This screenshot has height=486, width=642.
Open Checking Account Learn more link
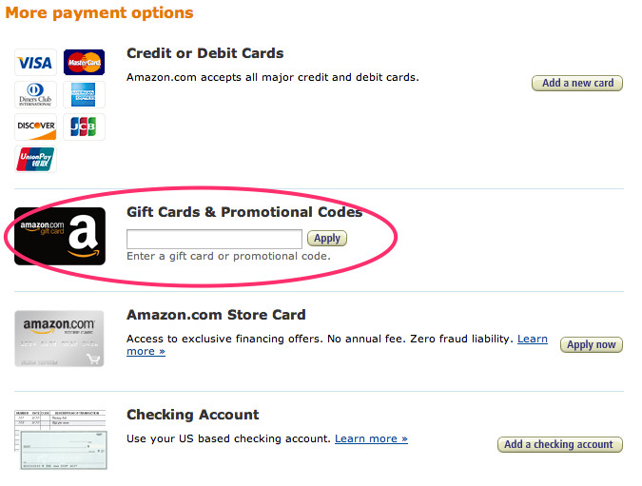[371, 439]
